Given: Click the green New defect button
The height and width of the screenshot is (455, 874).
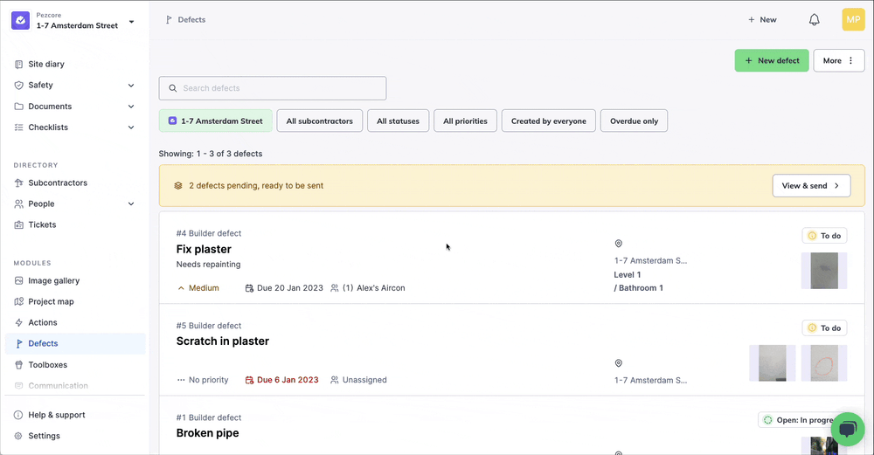Looking at the screenshot, I should (x=772, y=61).
